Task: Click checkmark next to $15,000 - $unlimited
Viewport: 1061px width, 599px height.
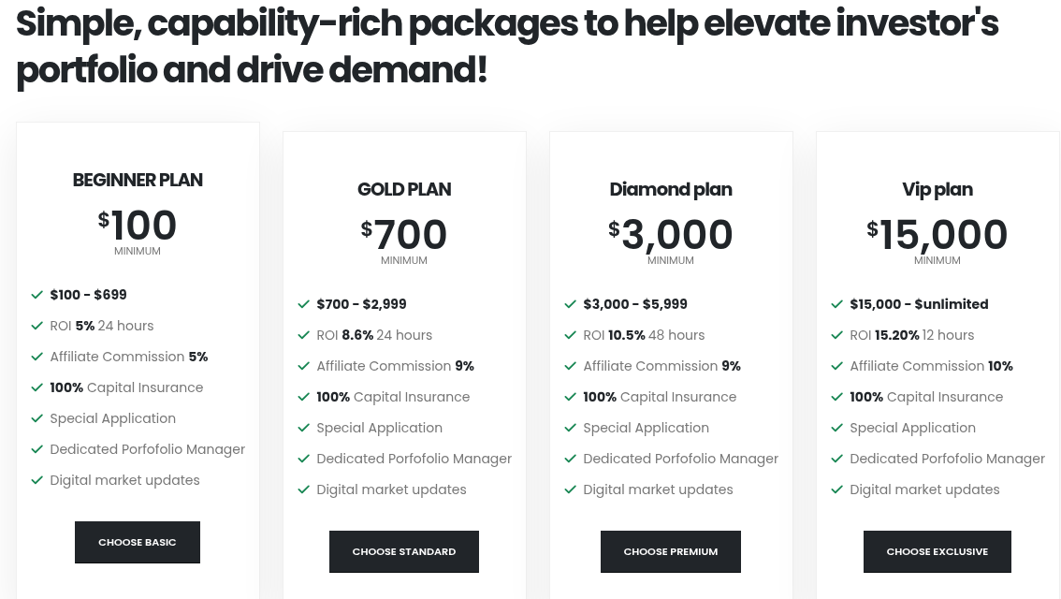Action: coord(837,304)
